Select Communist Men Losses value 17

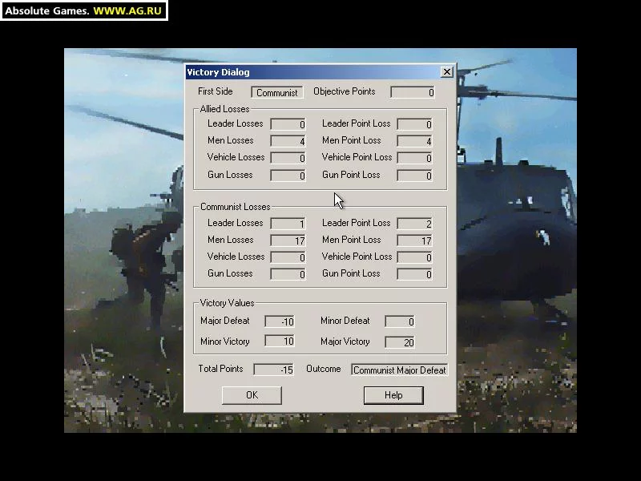pyautogui.click(x=288, y=240)
